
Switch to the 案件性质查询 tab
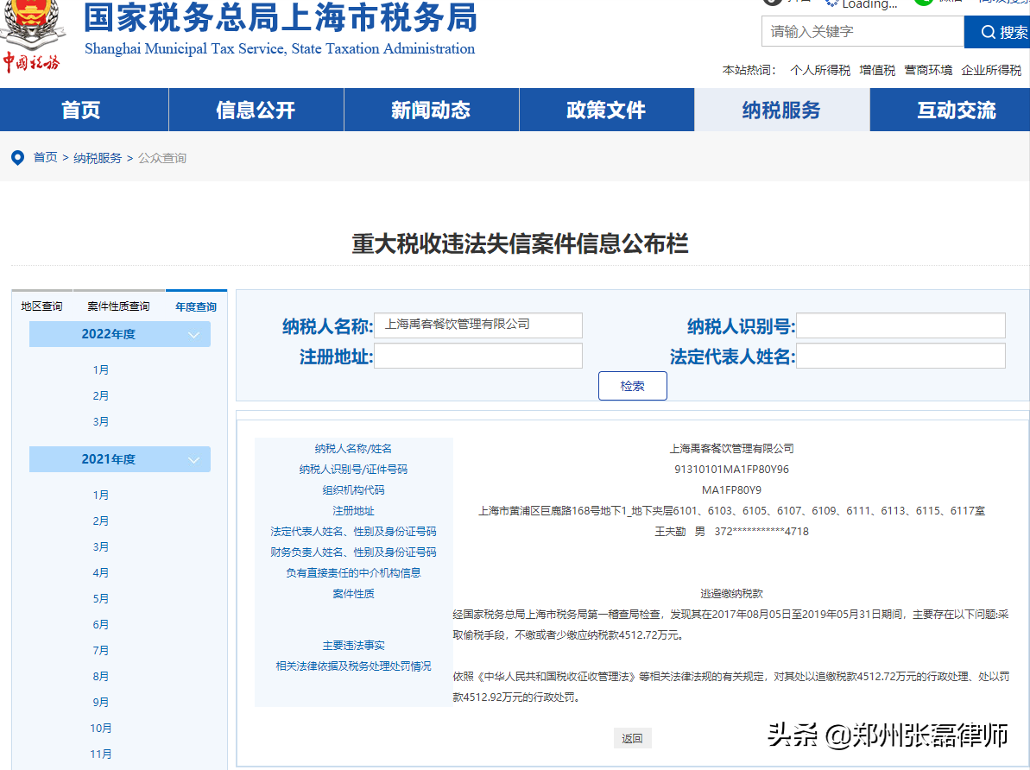118,306
